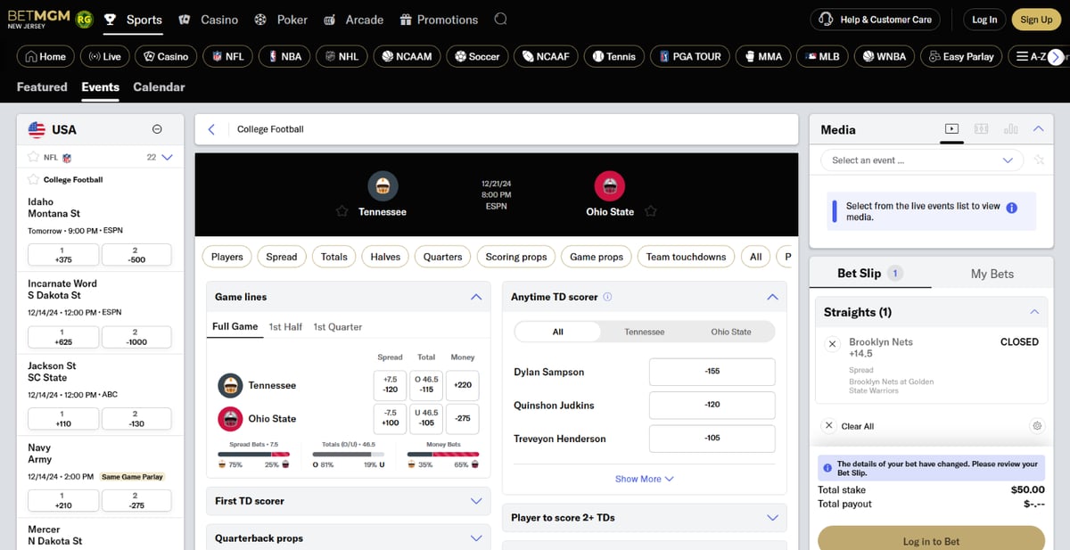Click Sign Up button

(1036, 20)
